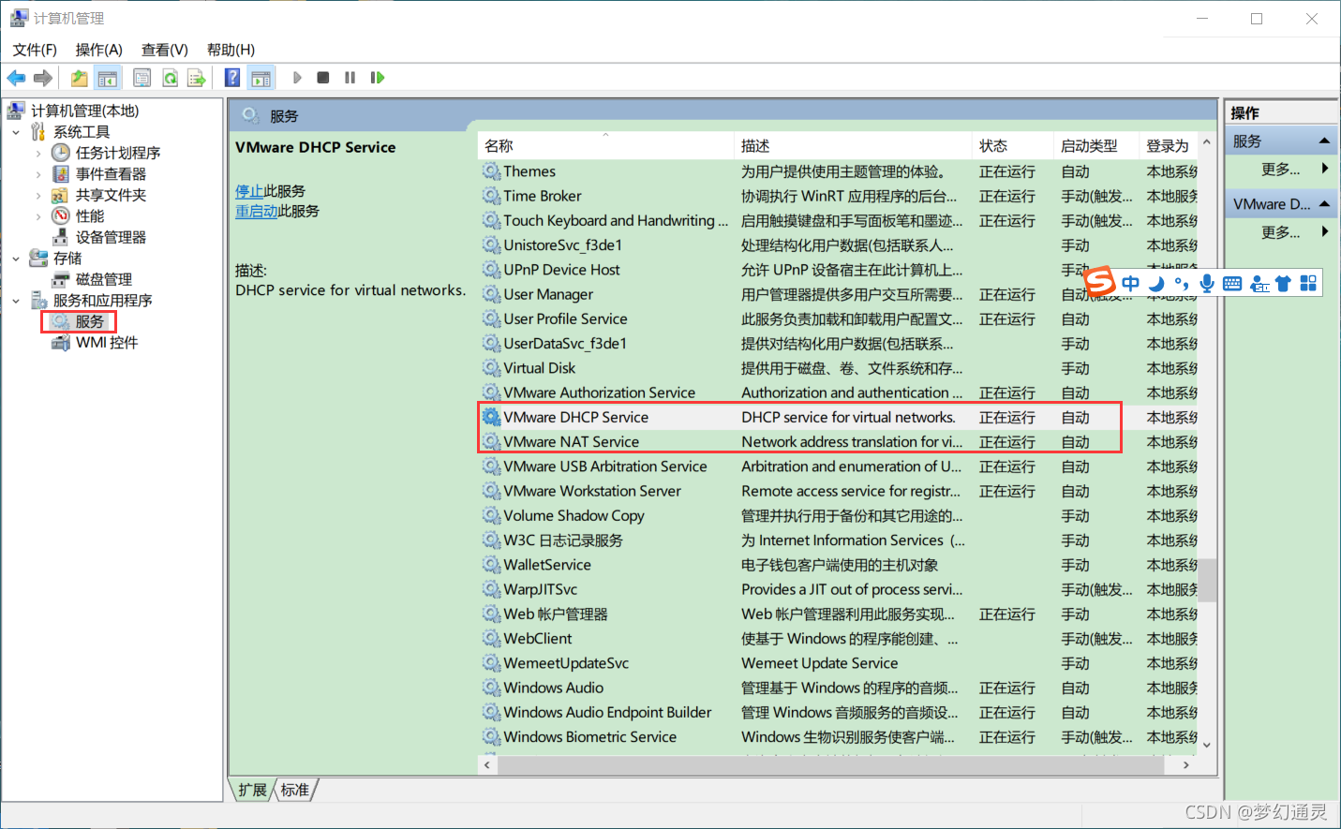Expand the 共享文件夹 node

point(38,195)
